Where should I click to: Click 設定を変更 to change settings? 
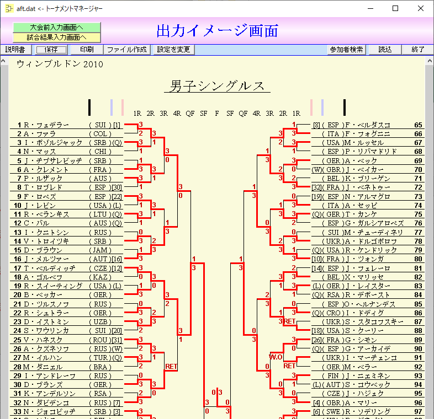point(173,50)
